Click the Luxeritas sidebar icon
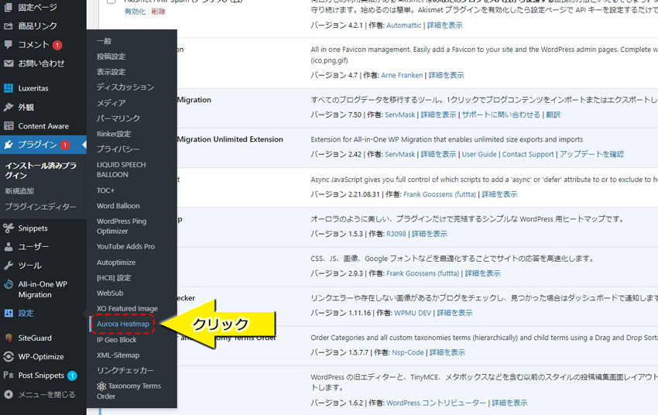Screen dimensions: 658x415 pyautogui.click(x=9, y=88)
